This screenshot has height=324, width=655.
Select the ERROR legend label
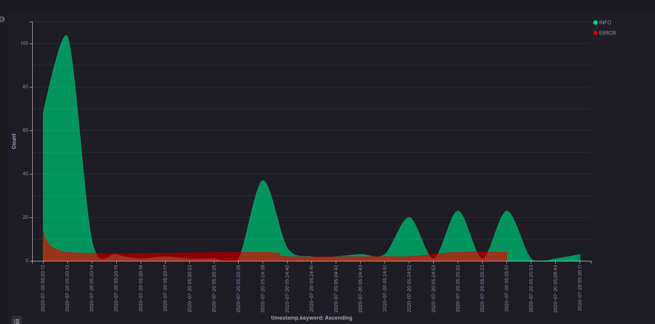click(608, 33)
